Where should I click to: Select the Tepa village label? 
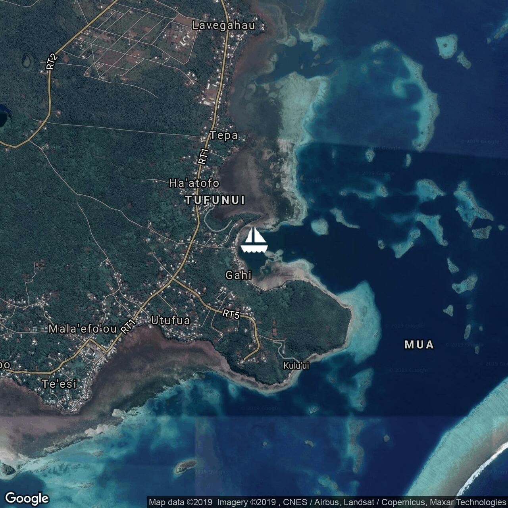click(x=224, y=135)
